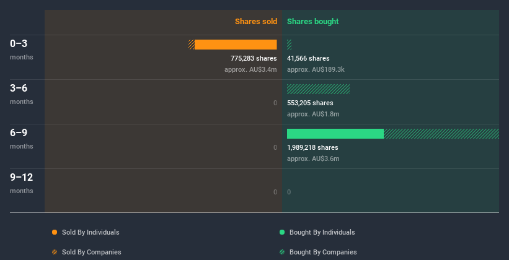
Task: Click the 1,989,218 shares value
Action: [x=312, y=147]
